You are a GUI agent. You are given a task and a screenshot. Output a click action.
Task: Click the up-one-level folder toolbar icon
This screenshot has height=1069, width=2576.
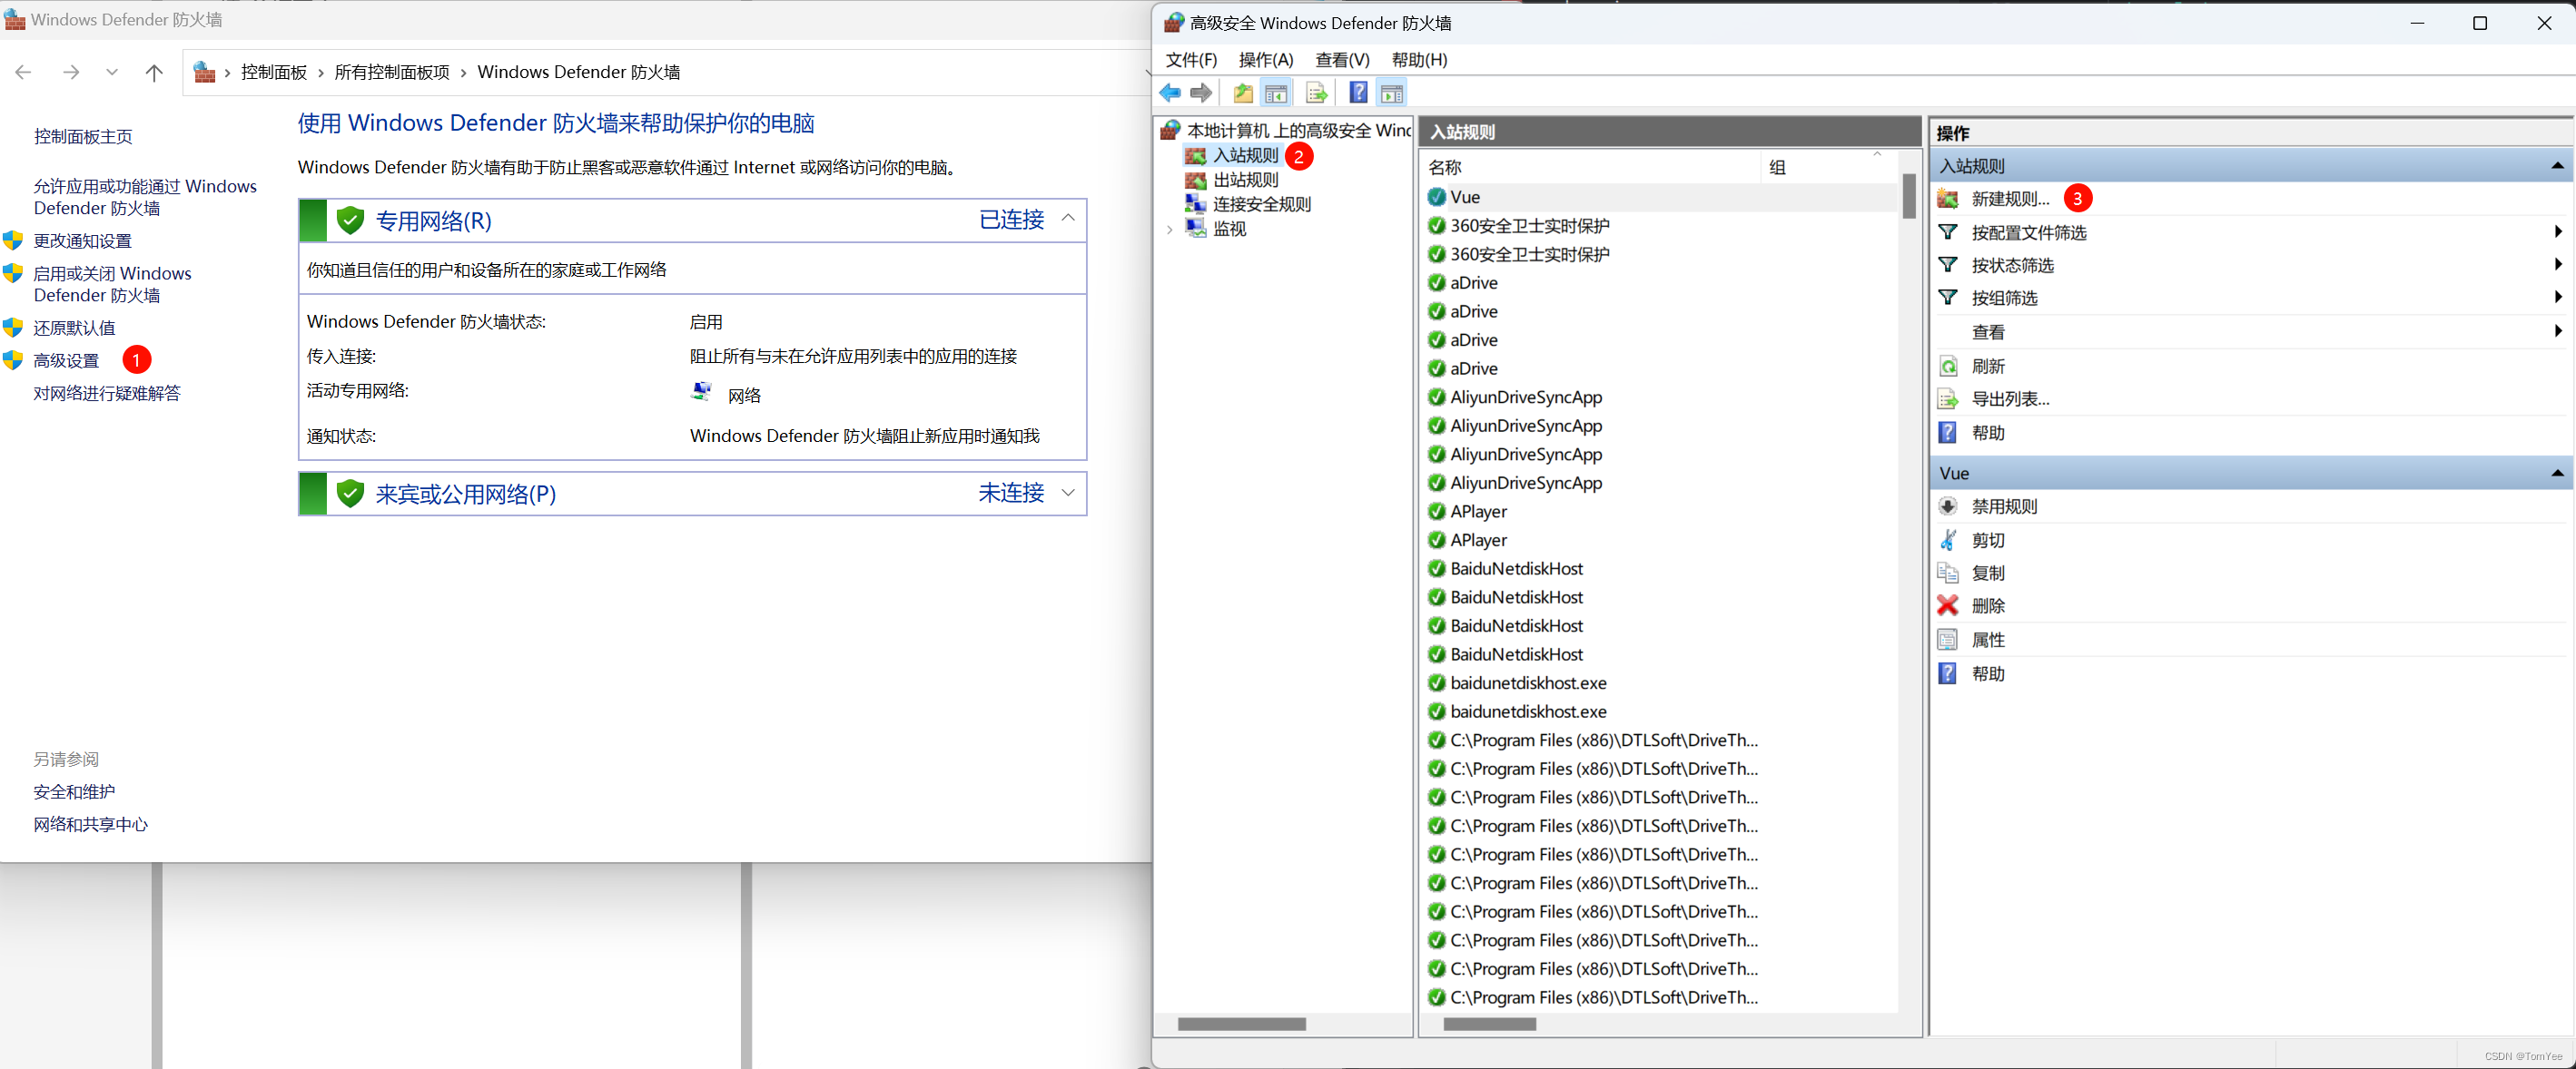coord(1243,93)
